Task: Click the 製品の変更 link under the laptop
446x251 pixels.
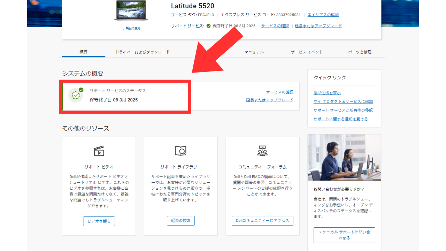Action: (131, 28)
